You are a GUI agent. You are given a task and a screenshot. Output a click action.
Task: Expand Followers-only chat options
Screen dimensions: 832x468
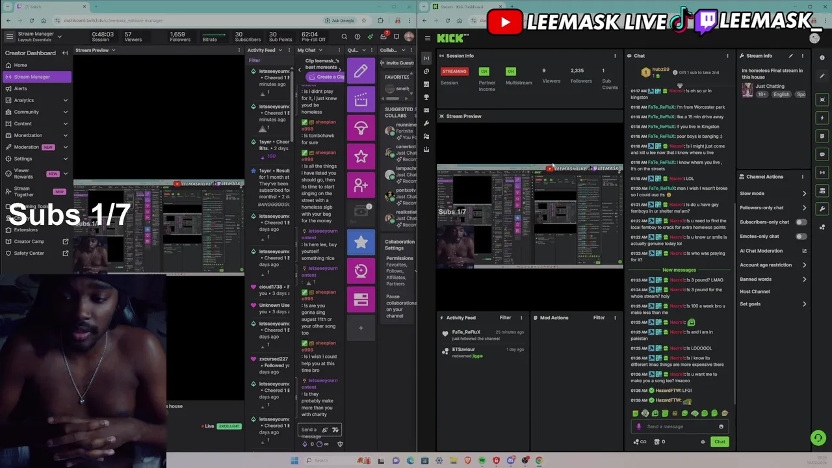coord(804,208)
